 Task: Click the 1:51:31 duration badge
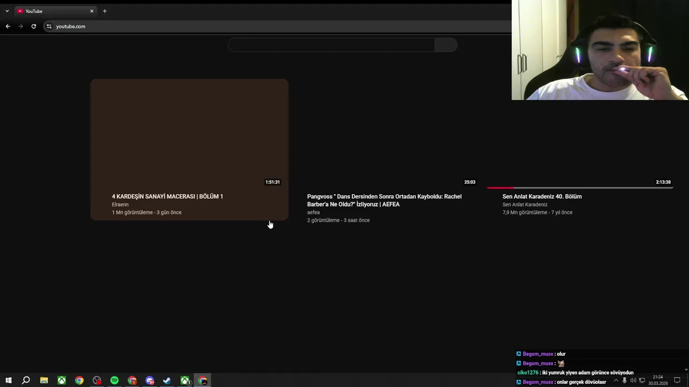click(x=272, y=182)
